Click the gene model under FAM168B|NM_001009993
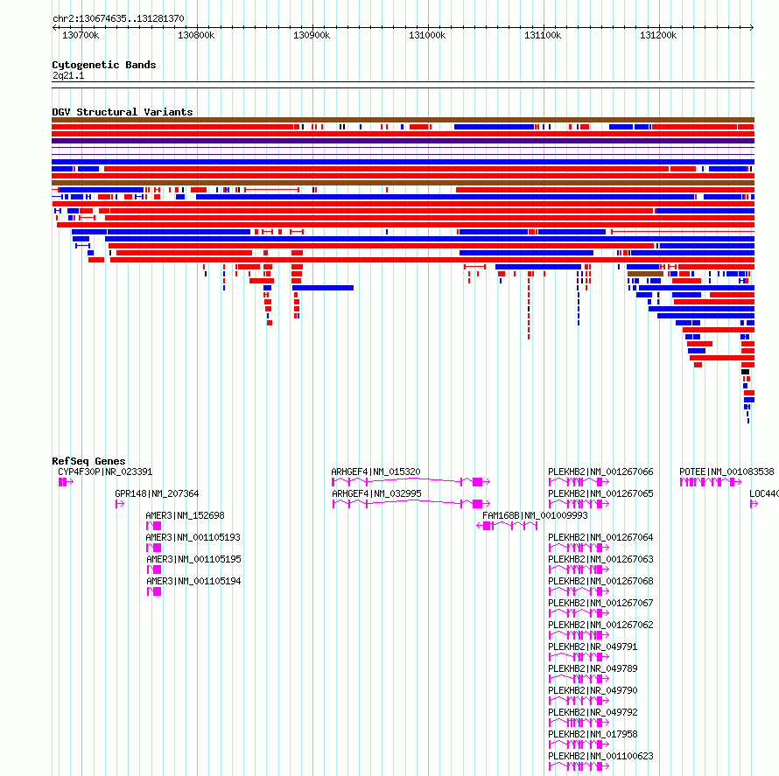This screenshot has height=776, width=779. click(x=507, y=526)
